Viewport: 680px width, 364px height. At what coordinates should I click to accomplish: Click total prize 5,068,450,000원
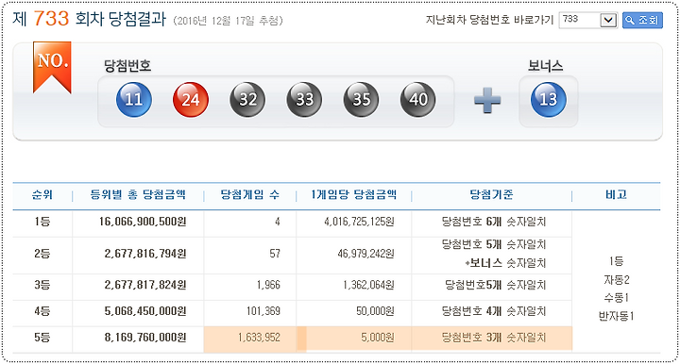click(145, 311)
